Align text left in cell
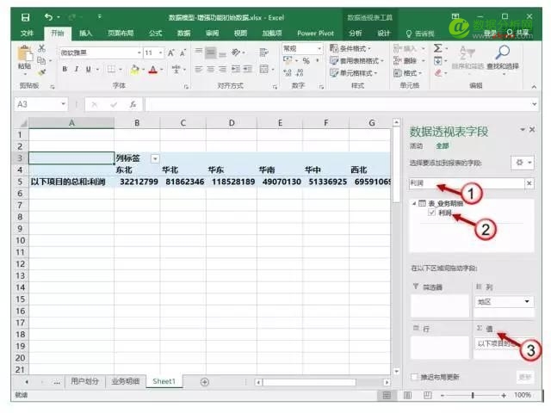Screen dimensions: 551x413 (199, 69)
